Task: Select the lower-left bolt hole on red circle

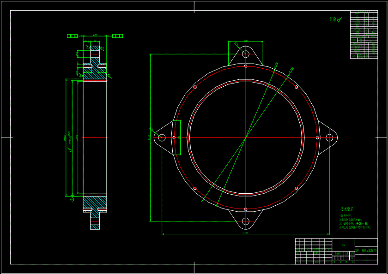Action: [x=195, y=188]
